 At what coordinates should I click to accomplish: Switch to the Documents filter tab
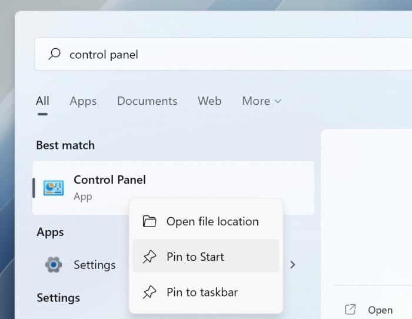(147, 101)
